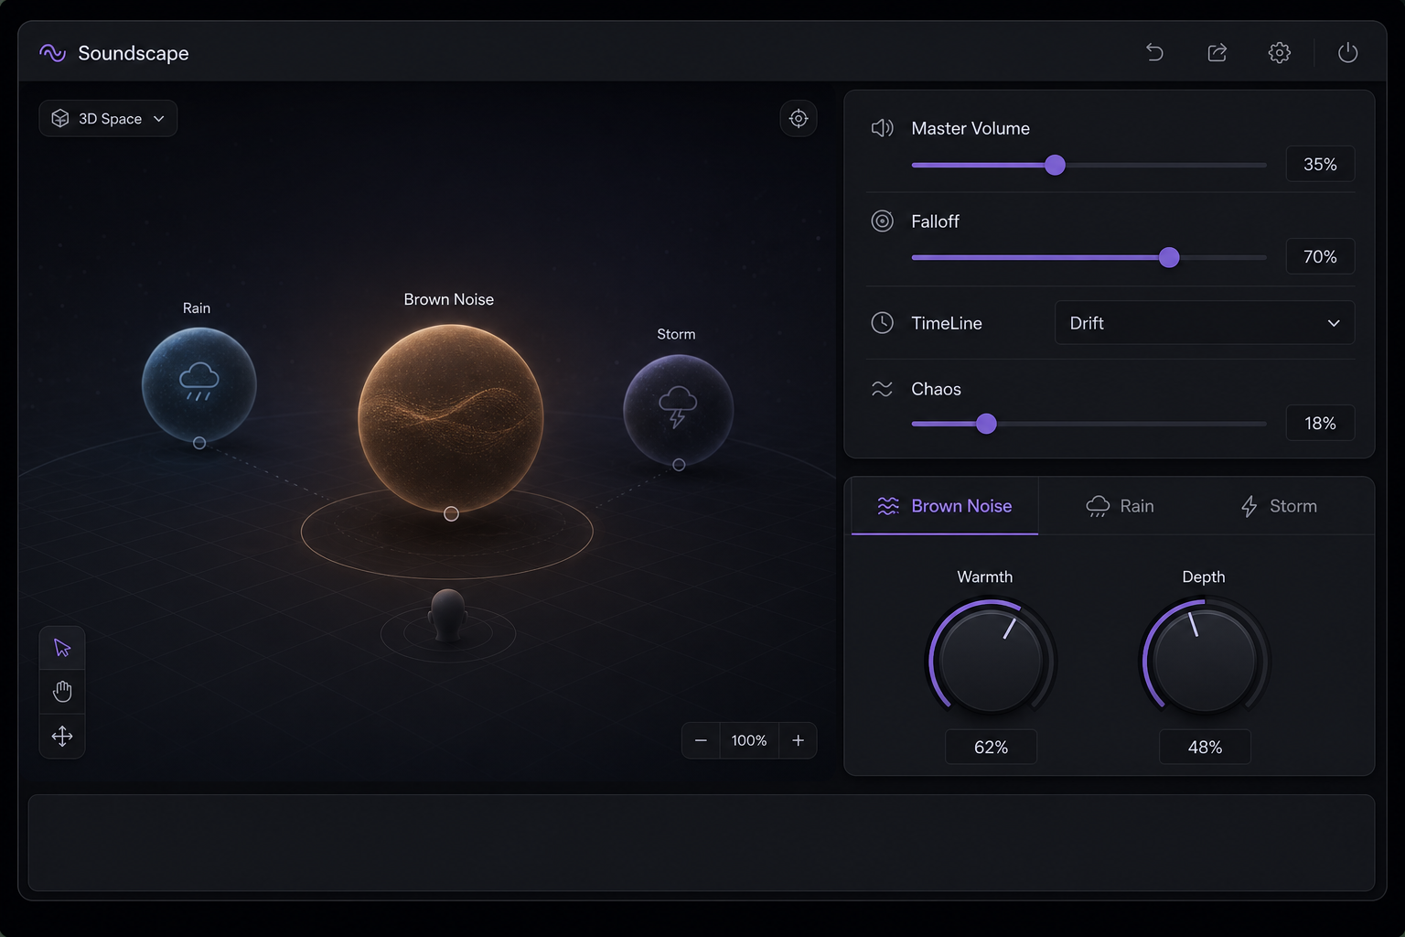This screenshot has height=937, width=1405.
Task: Click the Chaos 18% value field
Action: pyautogui.click(x=1320, y=423)
